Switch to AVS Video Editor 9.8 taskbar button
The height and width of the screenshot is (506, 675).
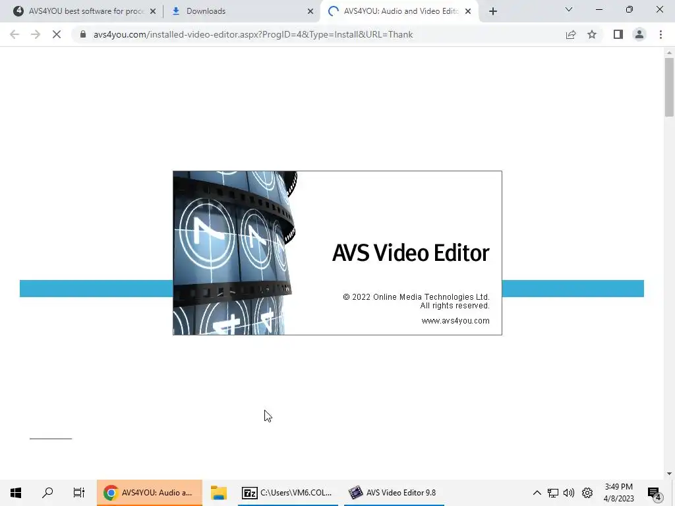pos(394,493)
